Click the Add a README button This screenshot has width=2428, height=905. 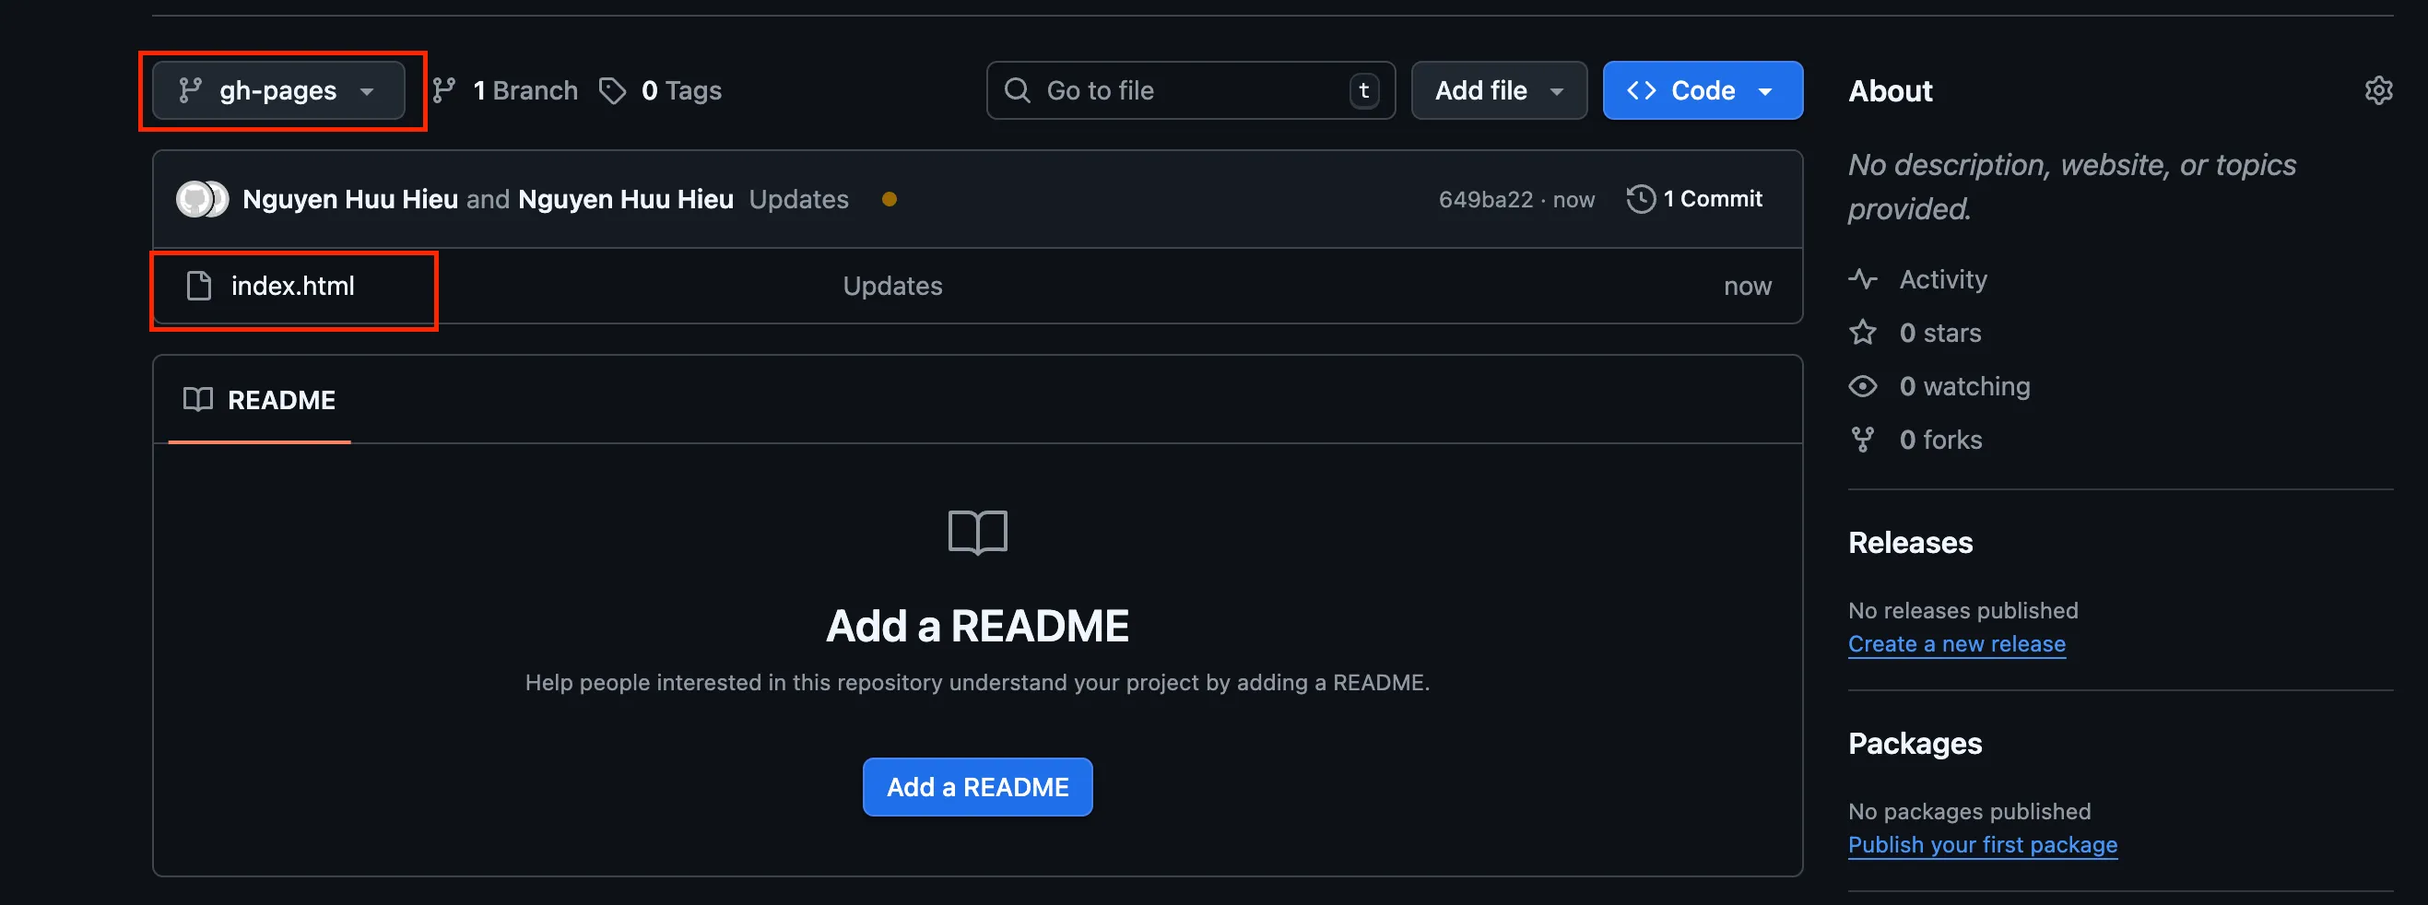[977, 787]
